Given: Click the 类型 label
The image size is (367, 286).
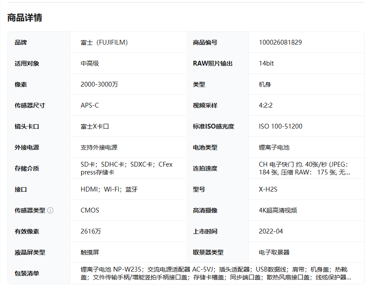Looking at the screenshot, I should tap(199, 84).
